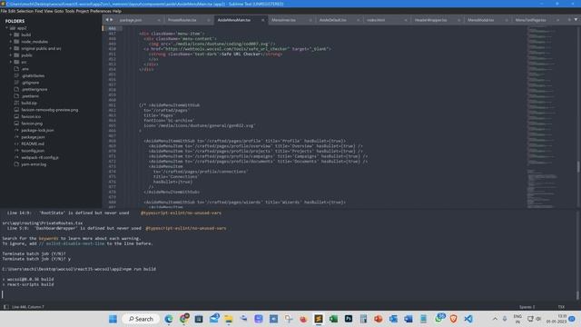Expand the public folder
The width and height of the screenshot is (581, 327).
coord(11,55)
